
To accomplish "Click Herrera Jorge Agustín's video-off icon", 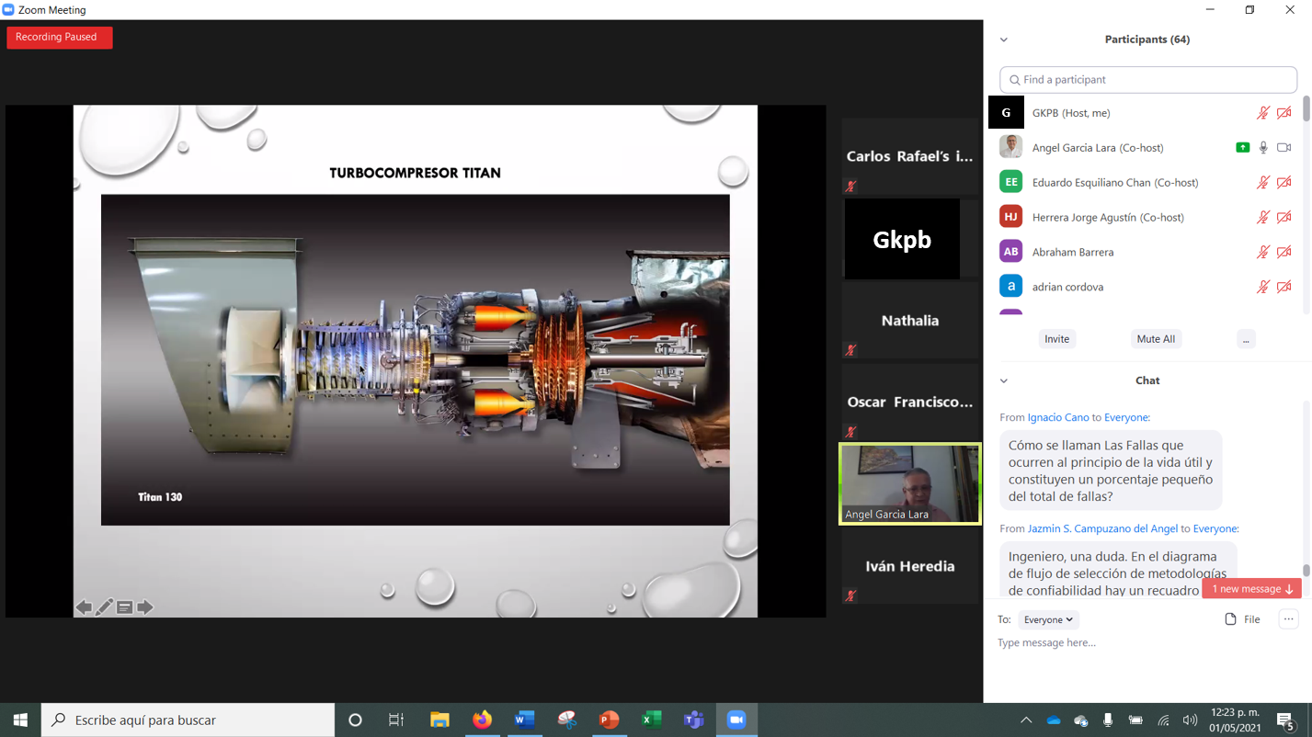I will (1284, 218).
